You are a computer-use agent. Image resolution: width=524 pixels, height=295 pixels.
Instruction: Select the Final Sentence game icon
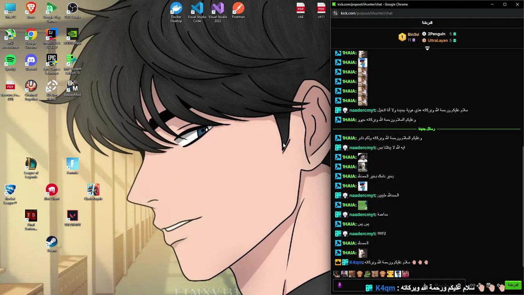pos(31,220)
